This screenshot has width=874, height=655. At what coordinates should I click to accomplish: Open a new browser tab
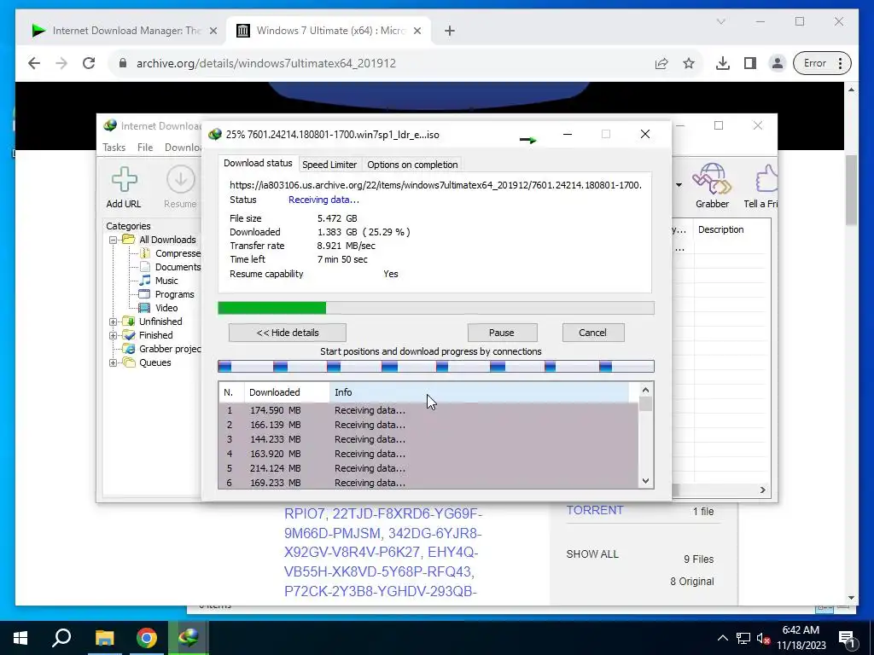click(449, 31)
